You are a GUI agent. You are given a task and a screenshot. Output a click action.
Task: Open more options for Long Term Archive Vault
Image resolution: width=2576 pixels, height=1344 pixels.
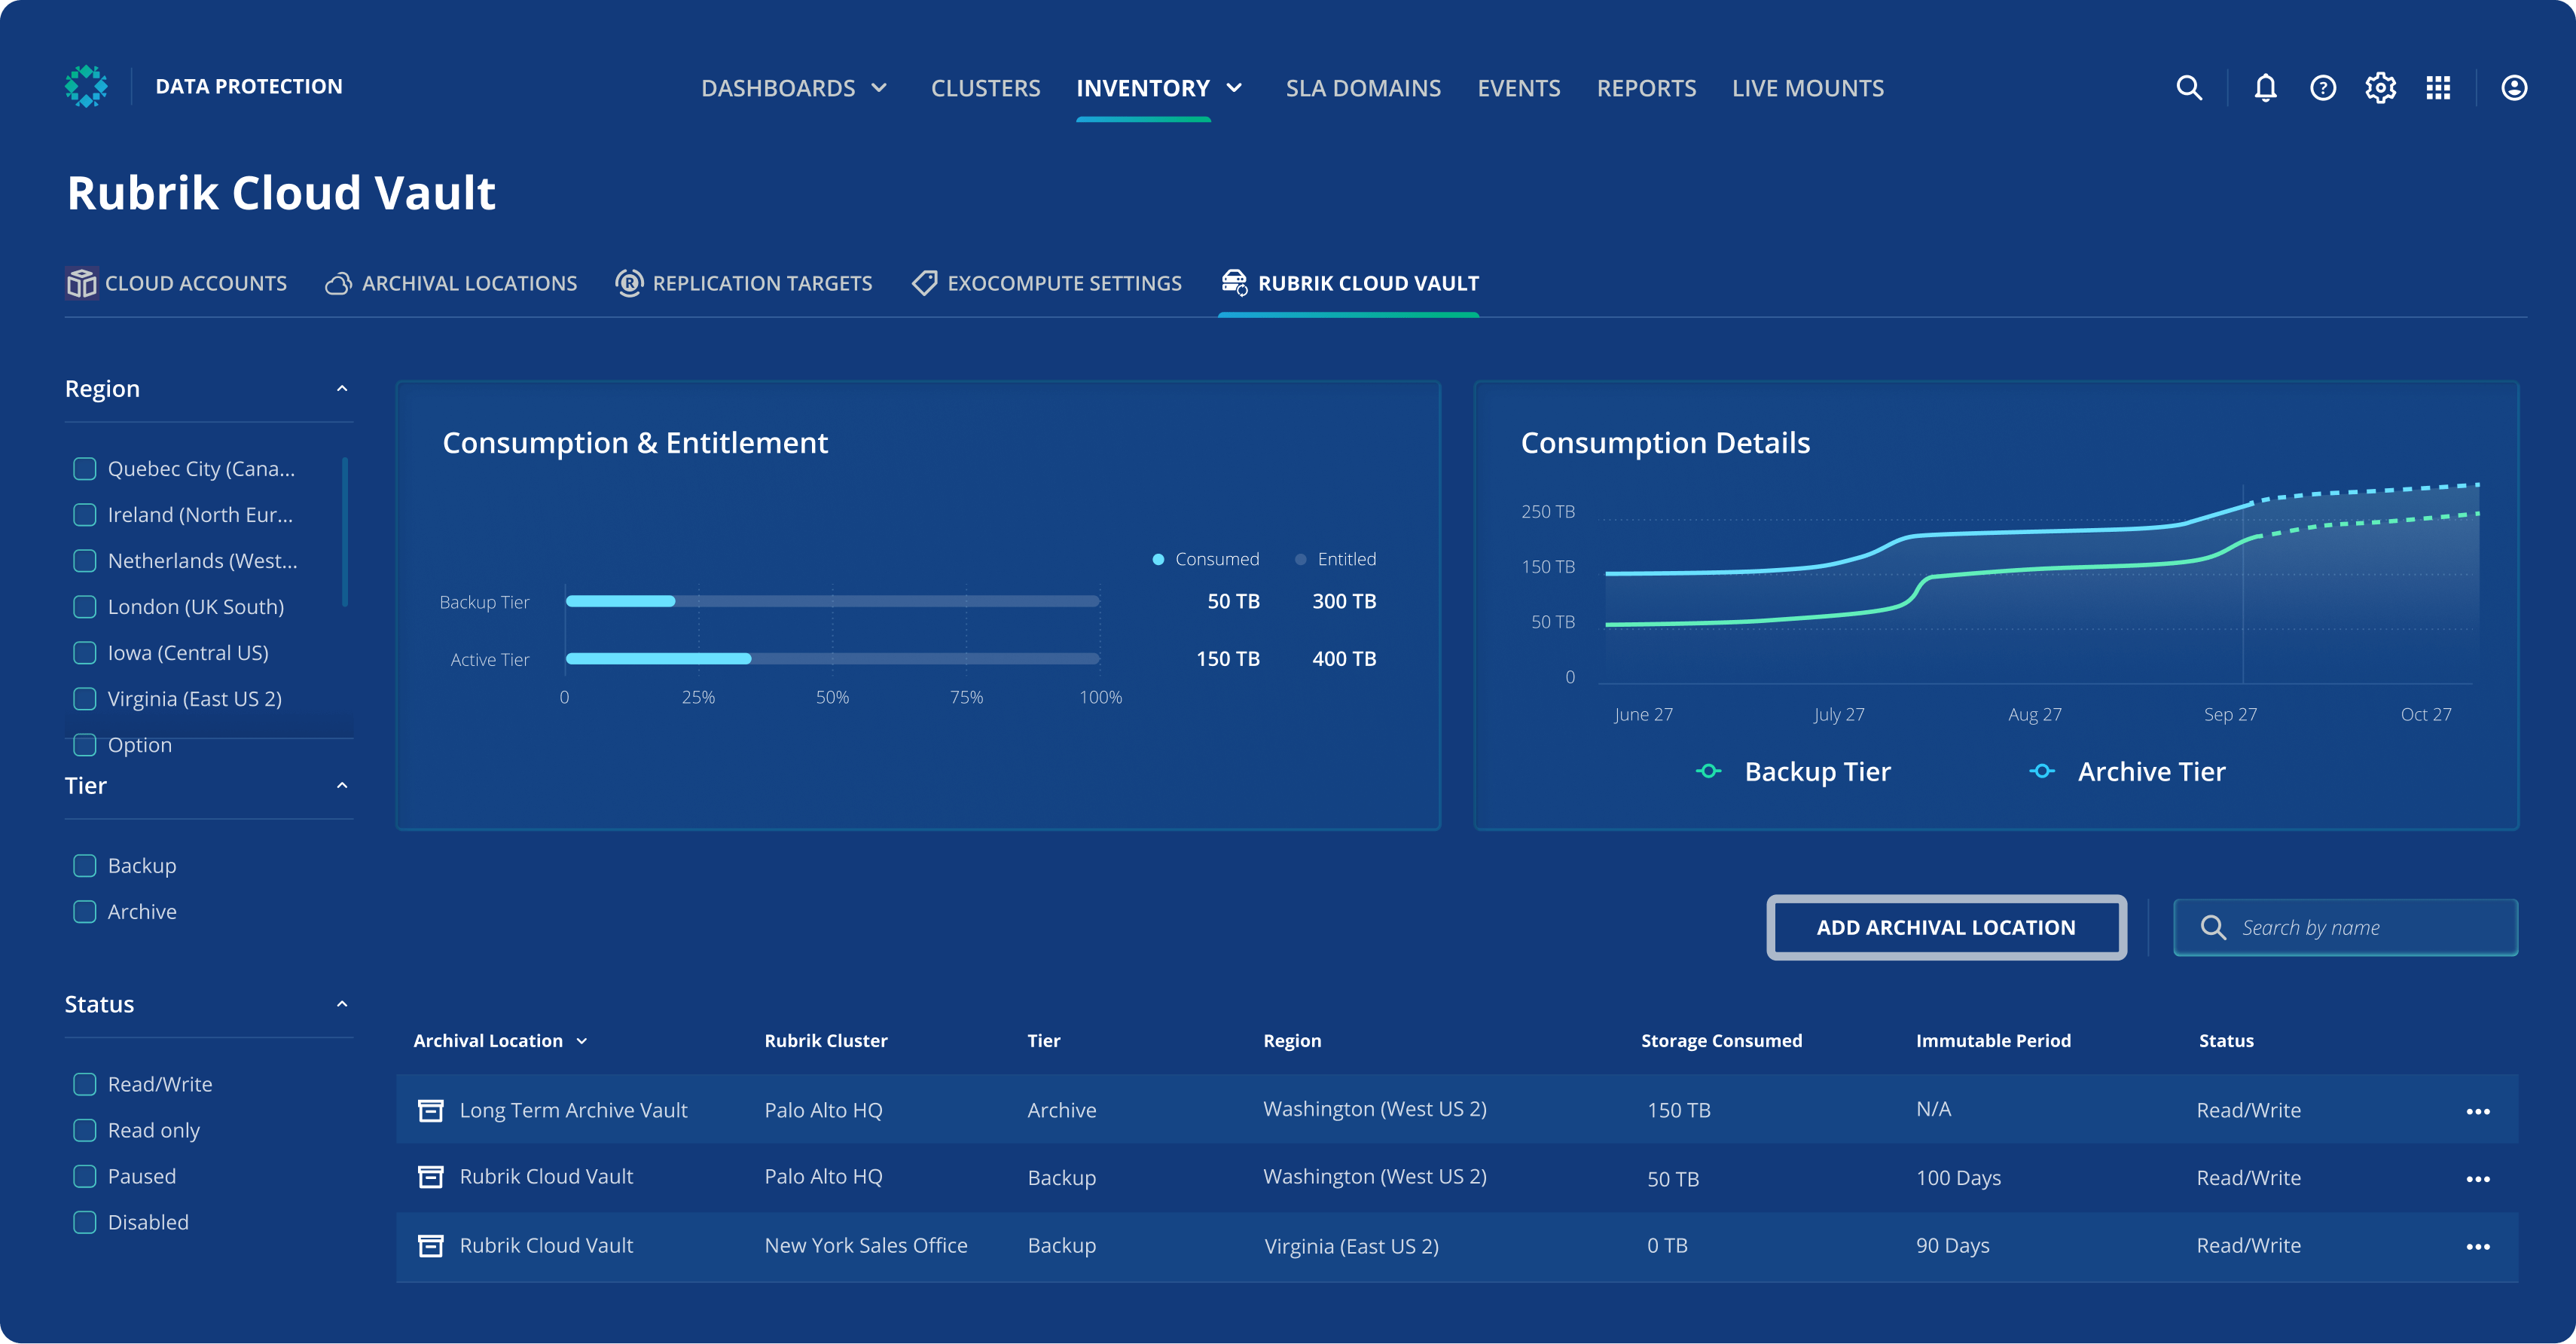(x=2478, y=1111)
